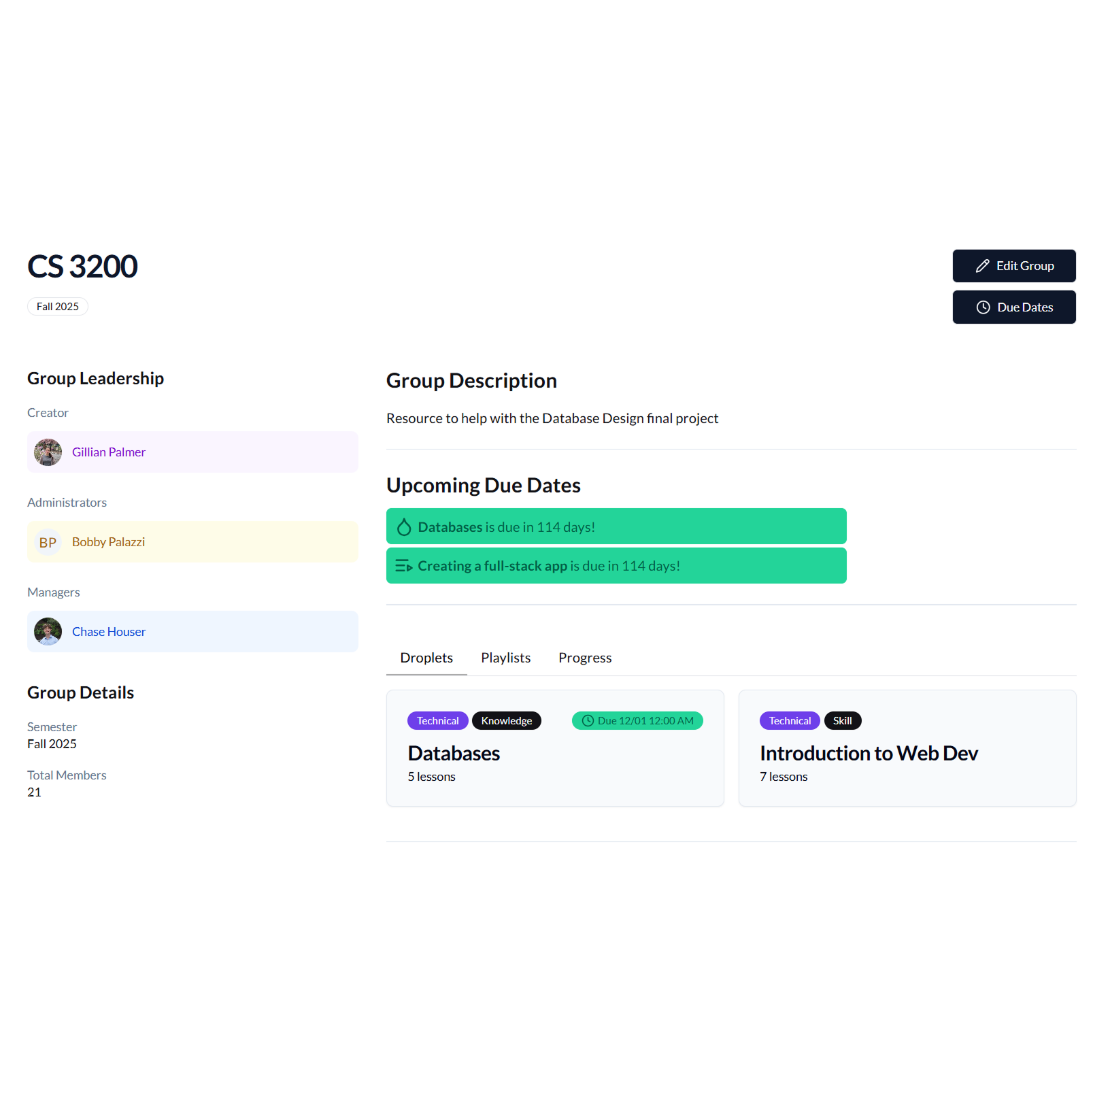
Task: Select the Droplets tab
Action: (x=426, y=658)
